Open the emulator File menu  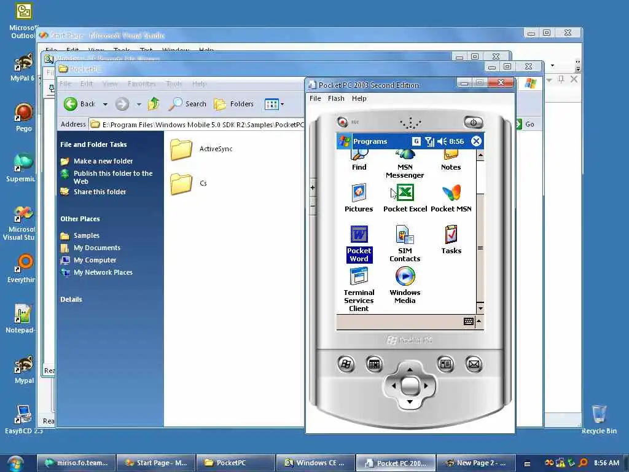click(315, 98)
